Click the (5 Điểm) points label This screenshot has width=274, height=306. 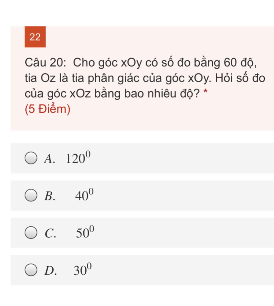tap(48, 109)
